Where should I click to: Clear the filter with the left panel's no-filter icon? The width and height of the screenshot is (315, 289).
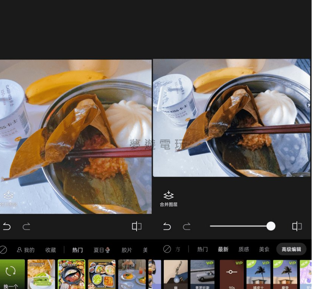(x=3, y=250)
